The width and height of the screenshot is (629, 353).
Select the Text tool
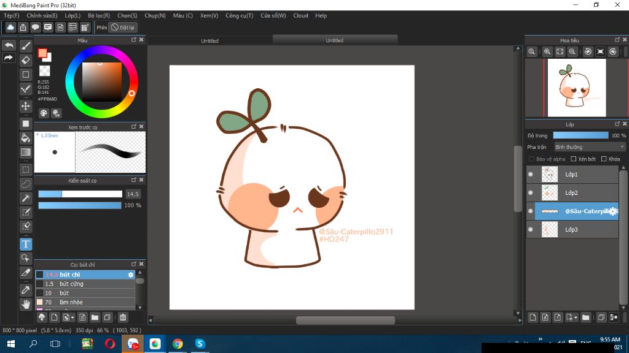pos(26,244)
